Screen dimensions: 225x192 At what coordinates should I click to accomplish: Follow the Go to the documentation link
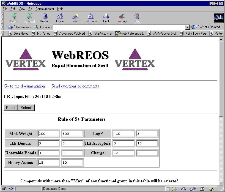[24, 86]
